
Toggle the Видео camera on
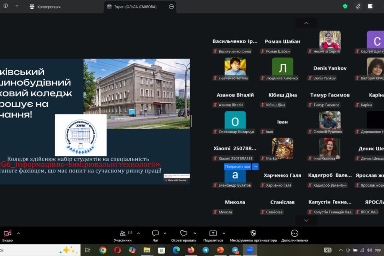tap(8, 236)
